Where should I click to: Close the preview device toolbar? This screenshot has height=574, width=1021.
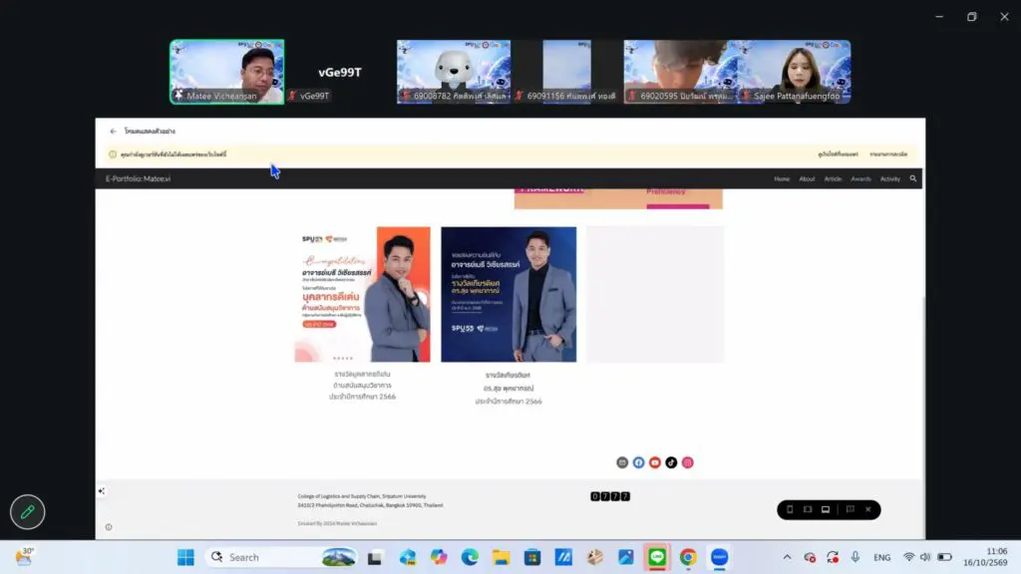pos(868,509)
